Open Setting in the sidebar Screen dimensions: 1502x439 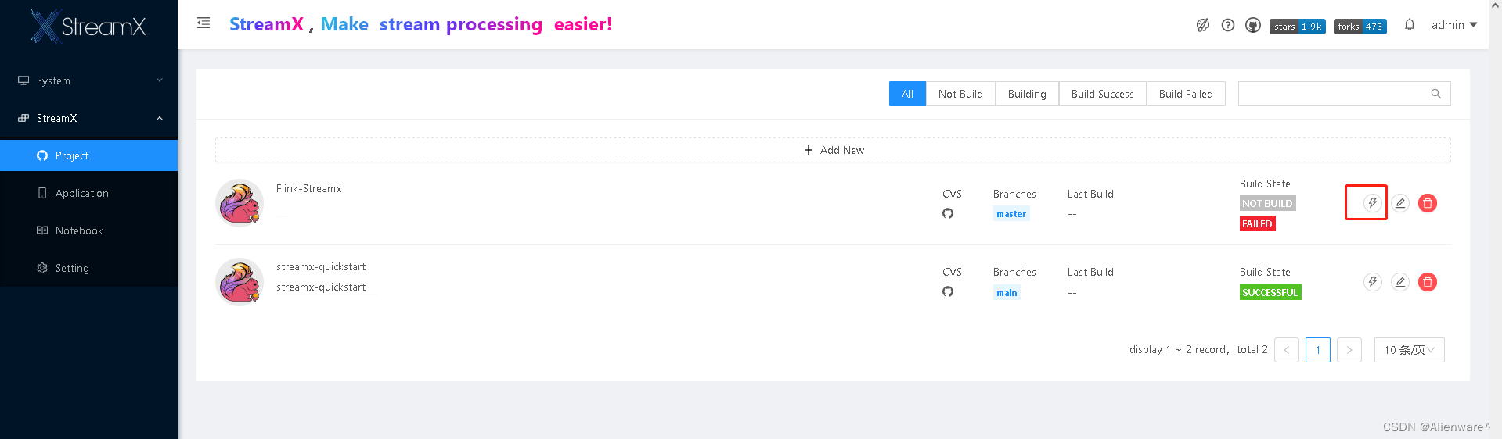pyautogui.click(x=88, y=268)
